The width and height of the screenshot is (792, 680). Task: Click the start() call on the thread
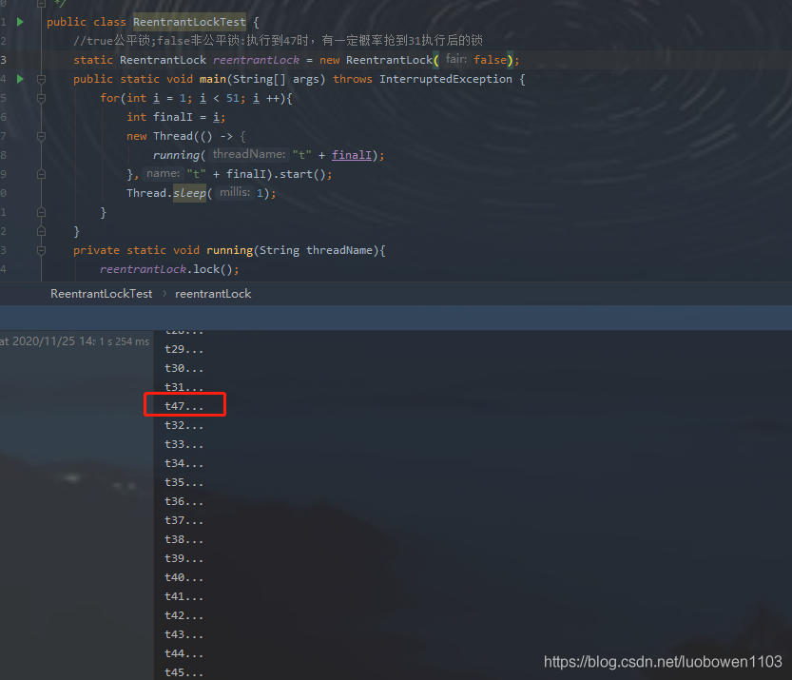coord(302,174)
